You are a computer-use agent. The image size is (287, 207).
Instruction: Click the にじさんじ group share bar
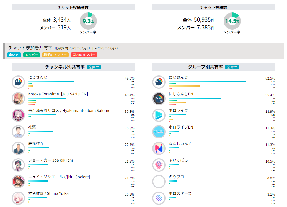(207, 82)
